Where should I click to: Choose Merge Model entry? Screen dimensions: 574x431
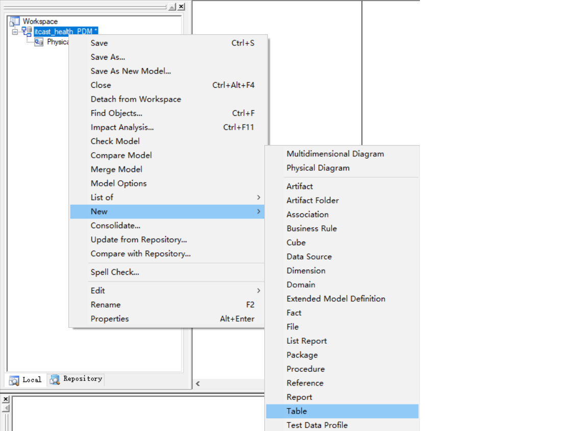click(x=167, y=170)
